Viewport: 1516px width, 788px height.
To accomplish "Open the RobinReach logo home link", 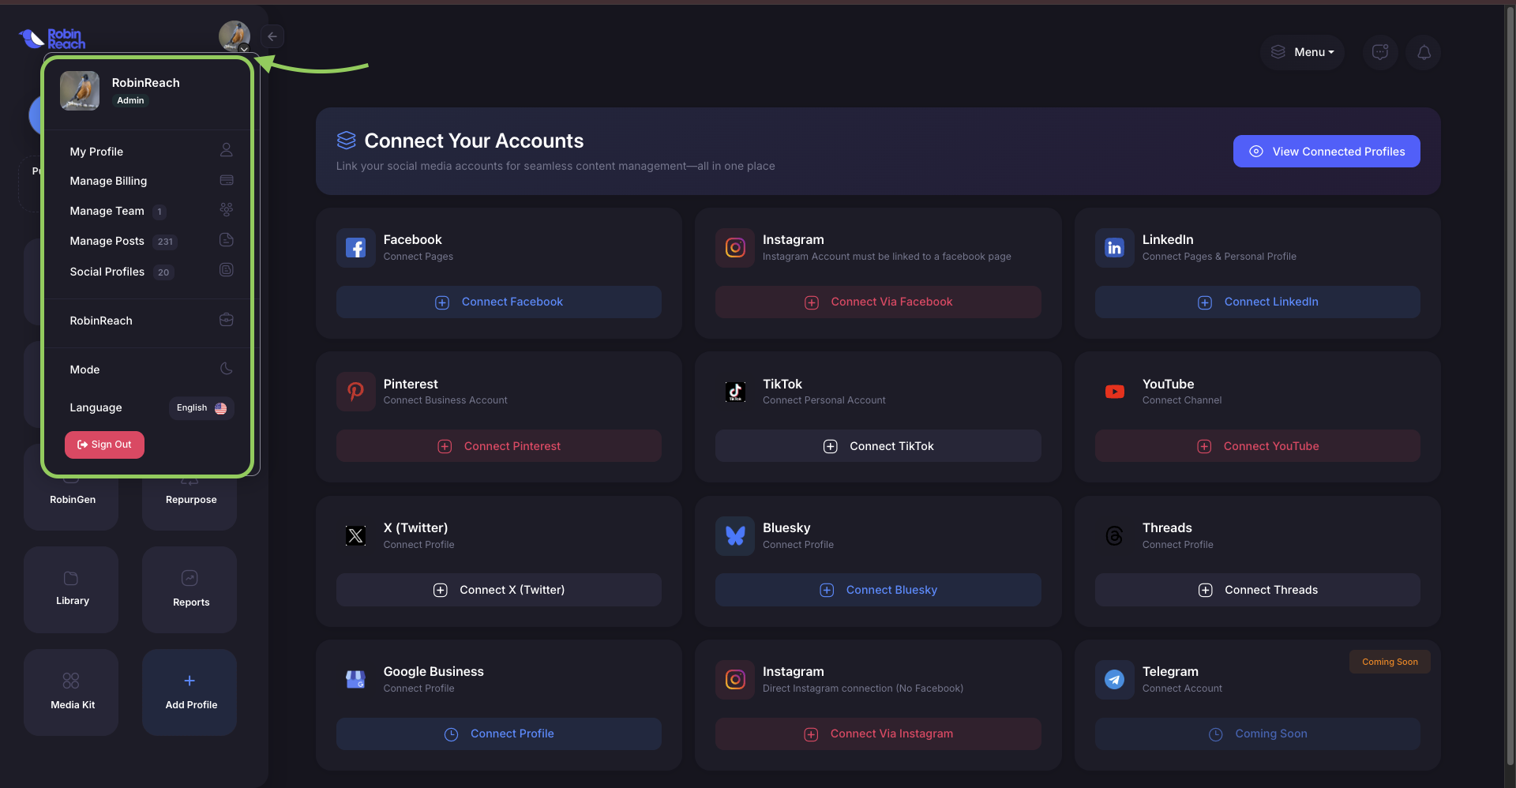I will 52,38.
